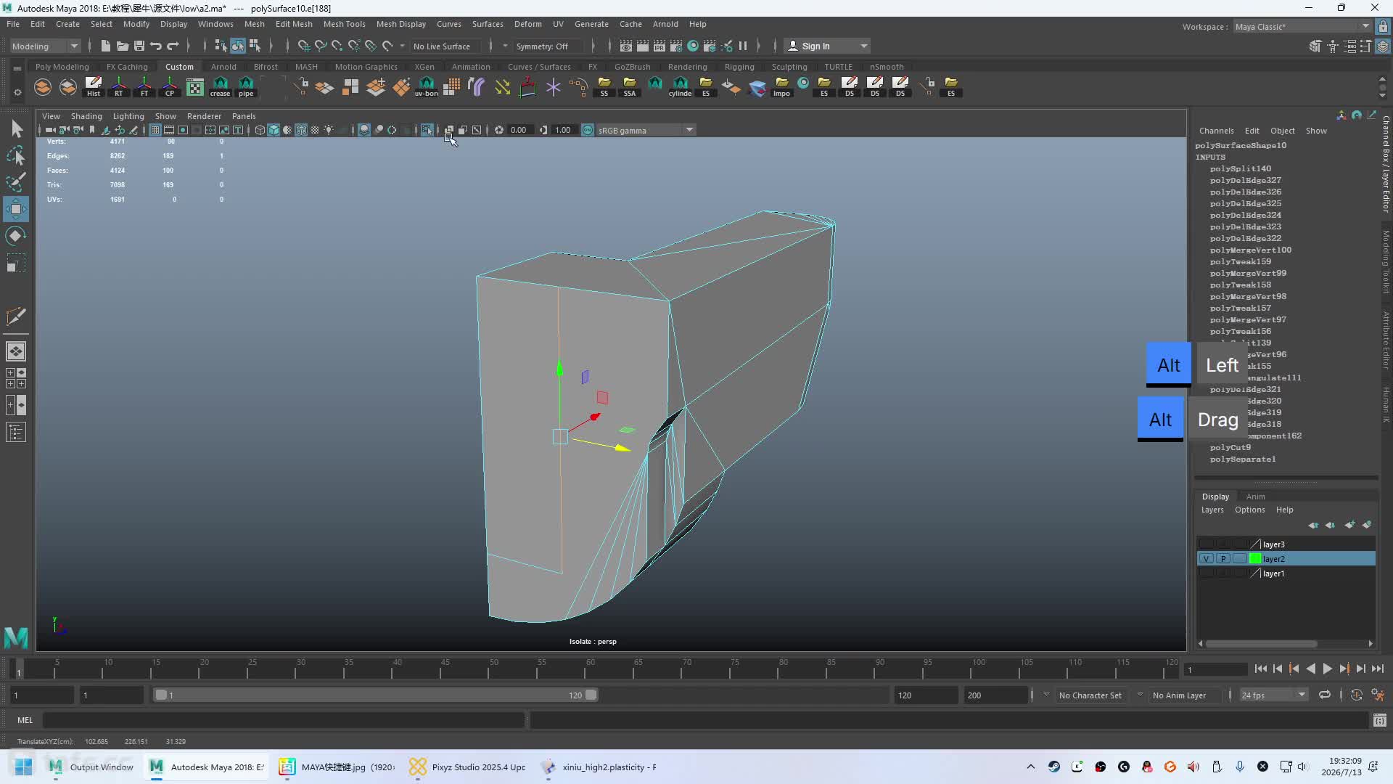Open the Shading panel menu

click(86, 116)
